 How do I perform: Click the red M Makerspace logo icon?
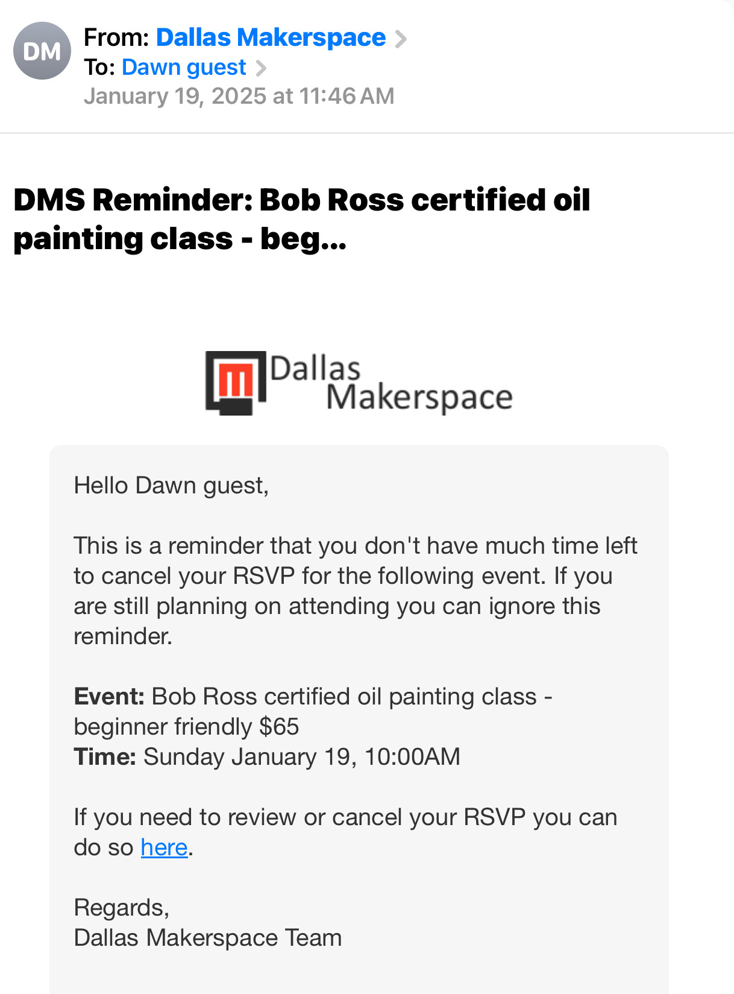236,382
